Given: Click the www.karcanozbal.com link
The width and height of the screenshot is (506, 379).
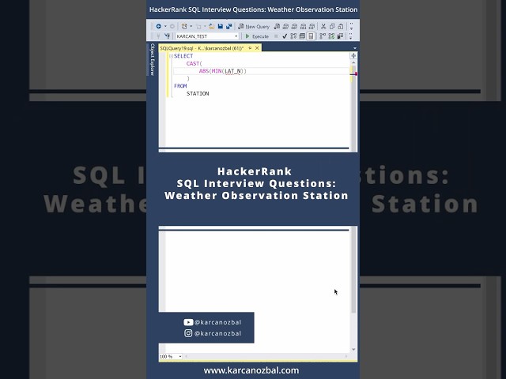Looking at the screenshot, I should (x=251, y=370).
